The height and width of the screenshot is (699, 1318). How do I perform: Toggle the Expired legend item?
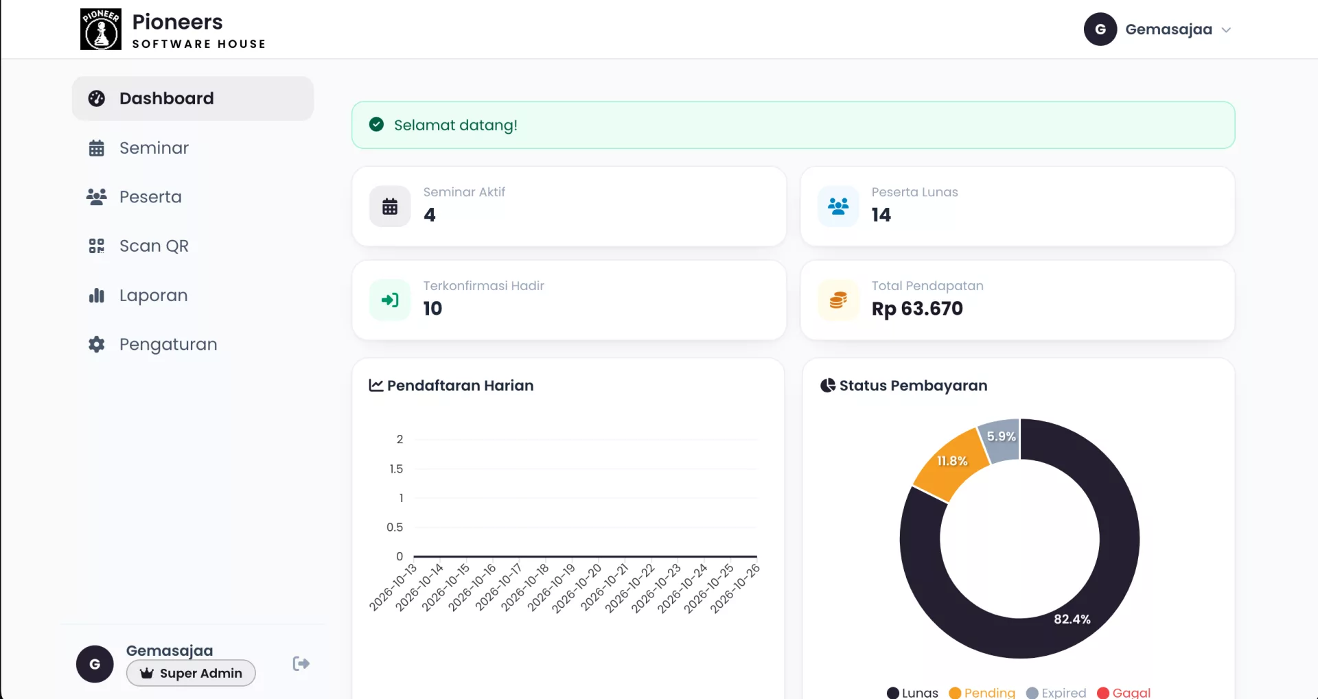[x=1056, y=692]
